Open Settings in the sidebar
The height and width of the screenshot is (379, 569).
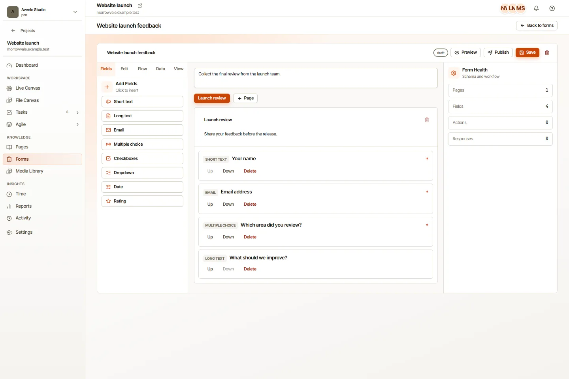click(42, 232)
